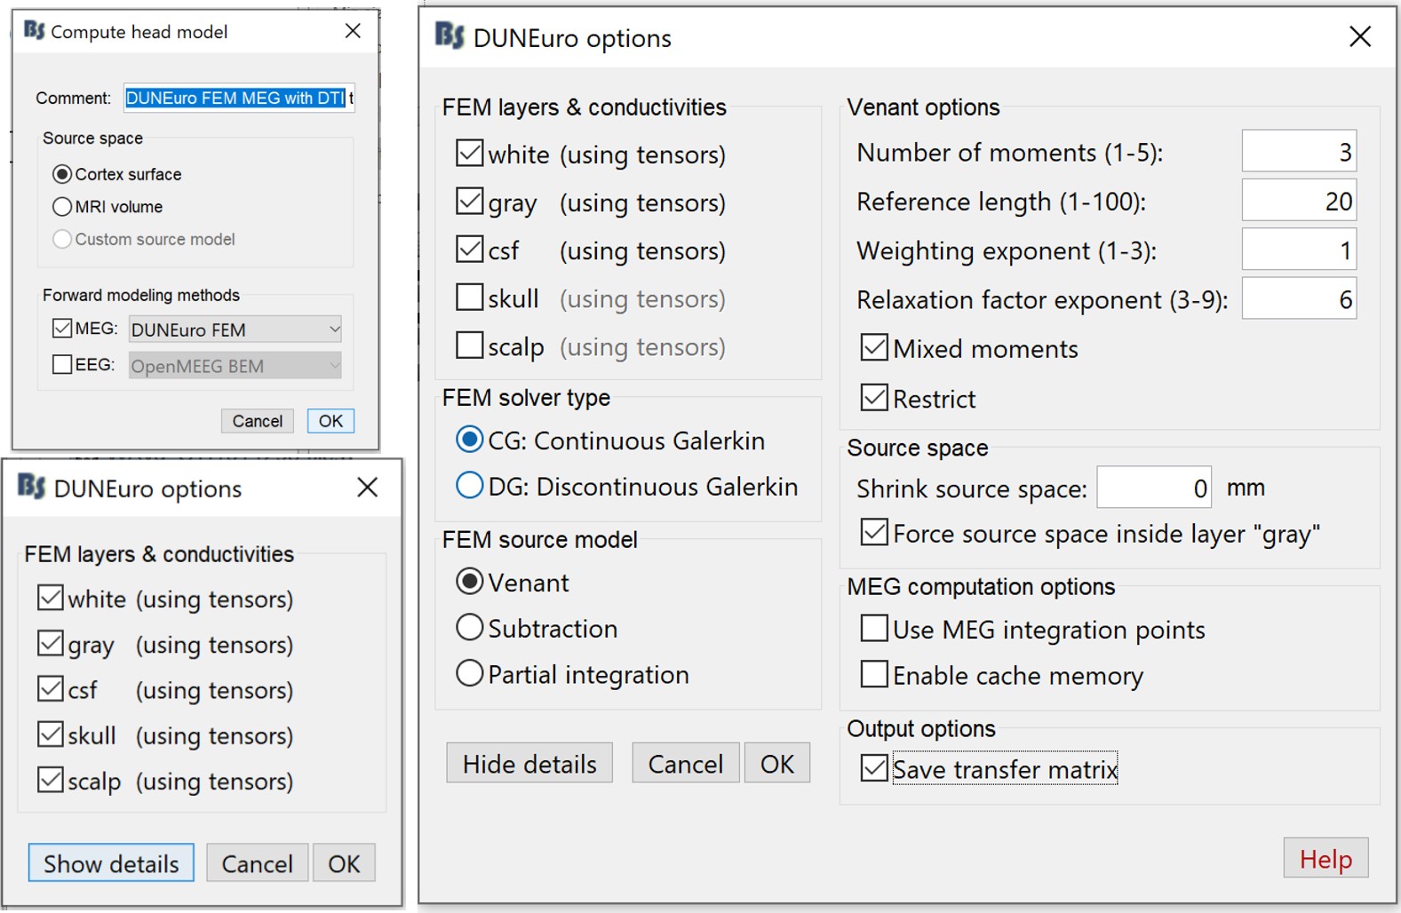Screen dimensions: 1401x913
Task: Click the Brainstorm logo in the expanded DUNEuro dialog title bar
Action: coord(450,36)
